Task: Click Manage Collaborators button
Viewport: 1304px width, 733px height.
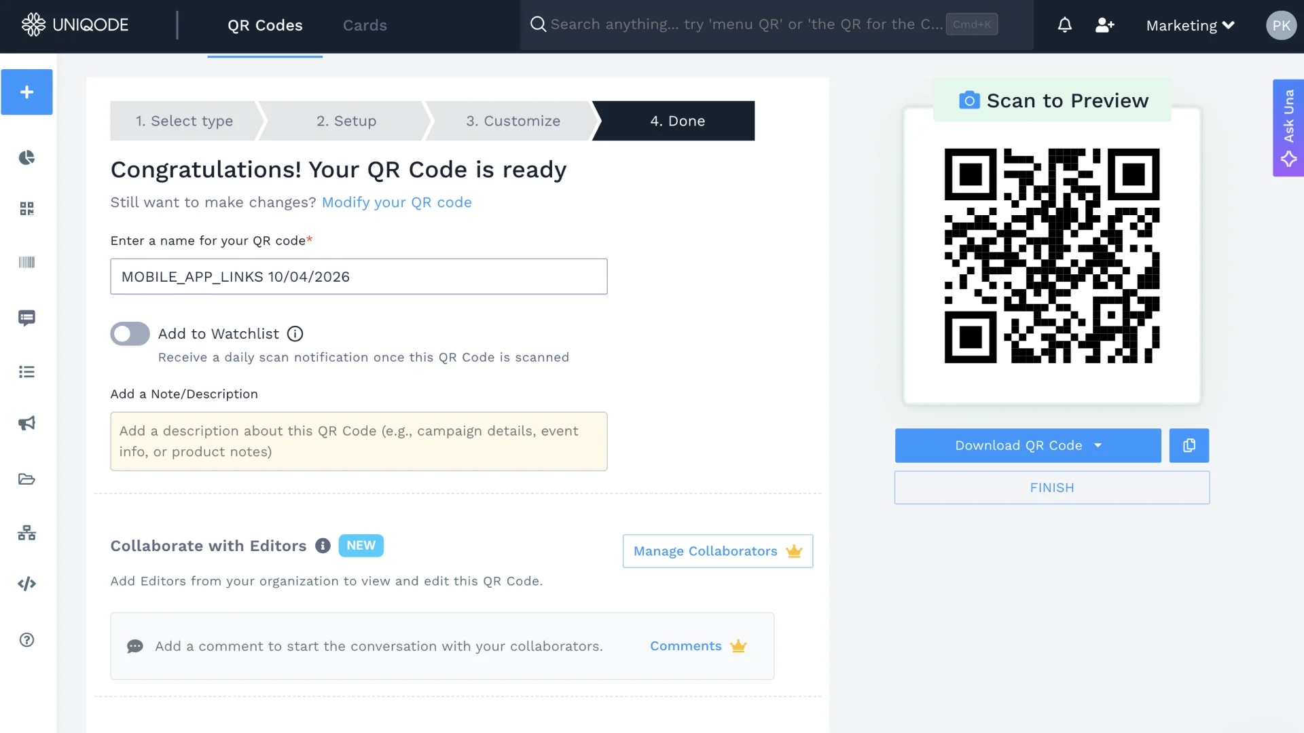Action: pyautogui.click(x=717, y=551)
